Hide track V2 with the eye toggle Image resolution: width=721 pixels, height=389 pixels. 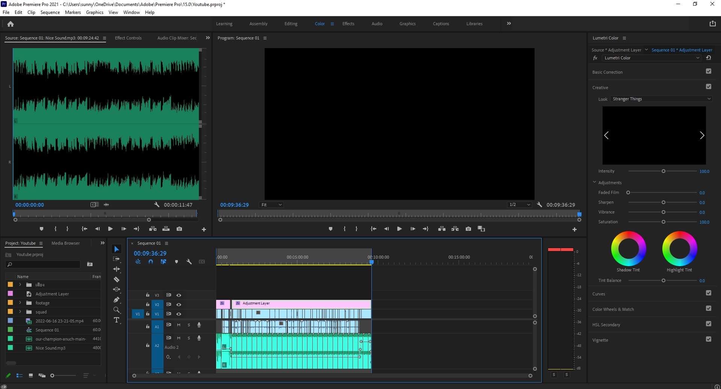tap(179, 304)
